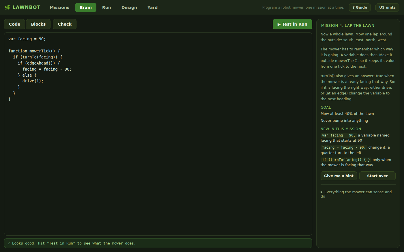
Task: Click Give me a hint
Action: coord(339,176)
